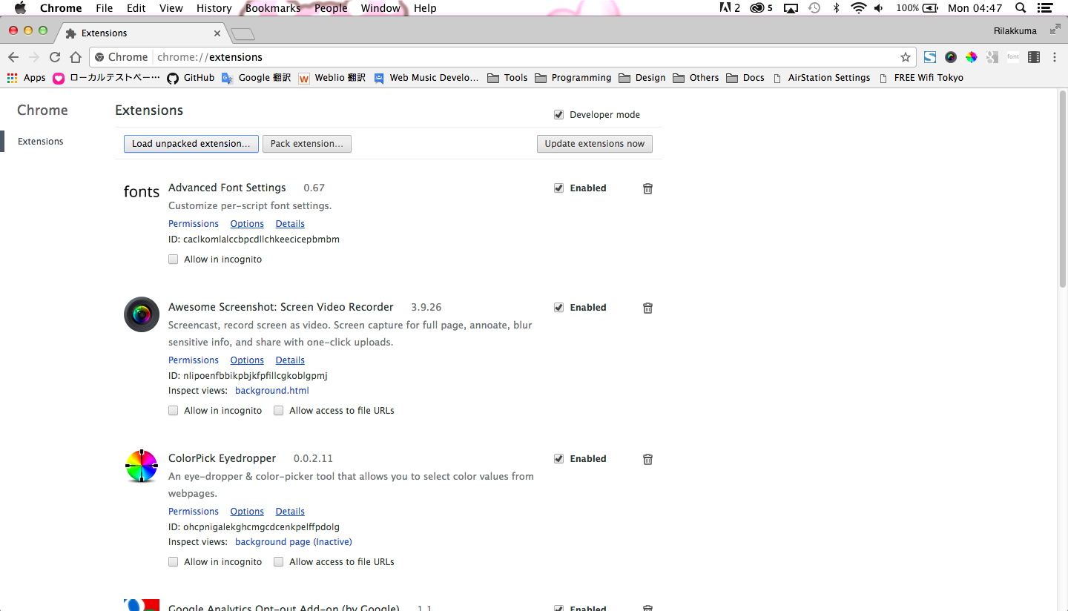Open Awesome Screenshot toolbar extension icon

click(951, 57)
